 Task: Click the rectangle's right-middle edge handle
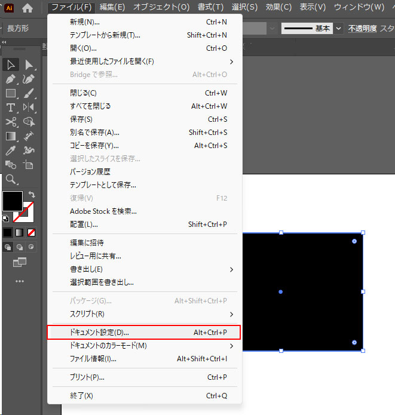(363, 291)
